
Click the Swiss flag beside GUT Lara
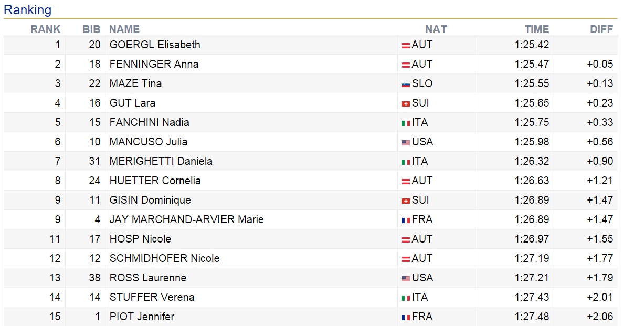coord(405,103)
